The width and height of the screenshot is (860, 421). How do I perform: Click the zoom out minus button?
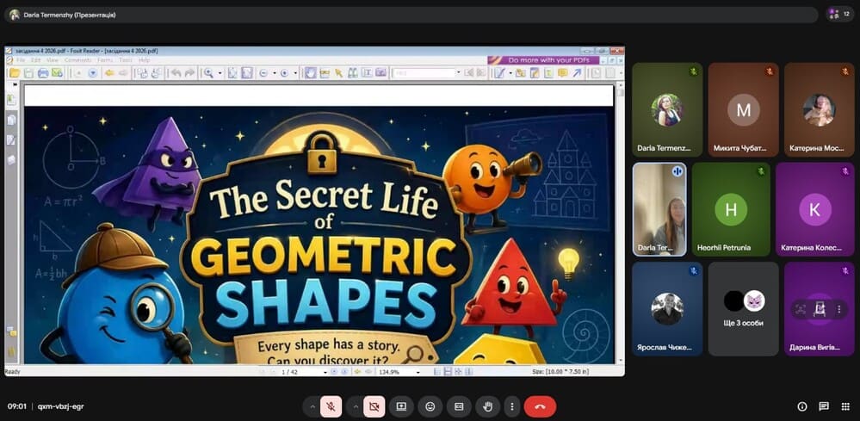263,73
